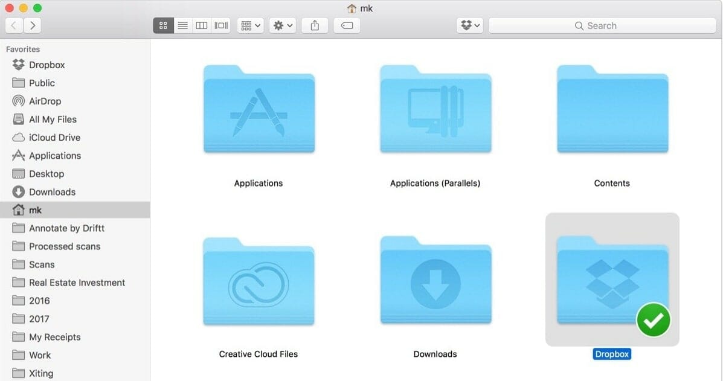723x381 pixels.
Task: Select the Contents folder icon
Action: coord(612,109)
